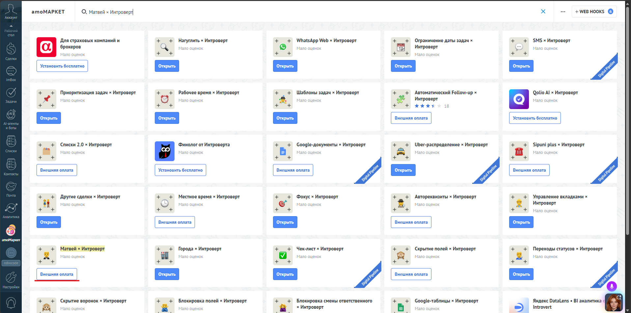Click the marketplace search input field
This screenshot has height=313, width=631.
coord(310,12)
